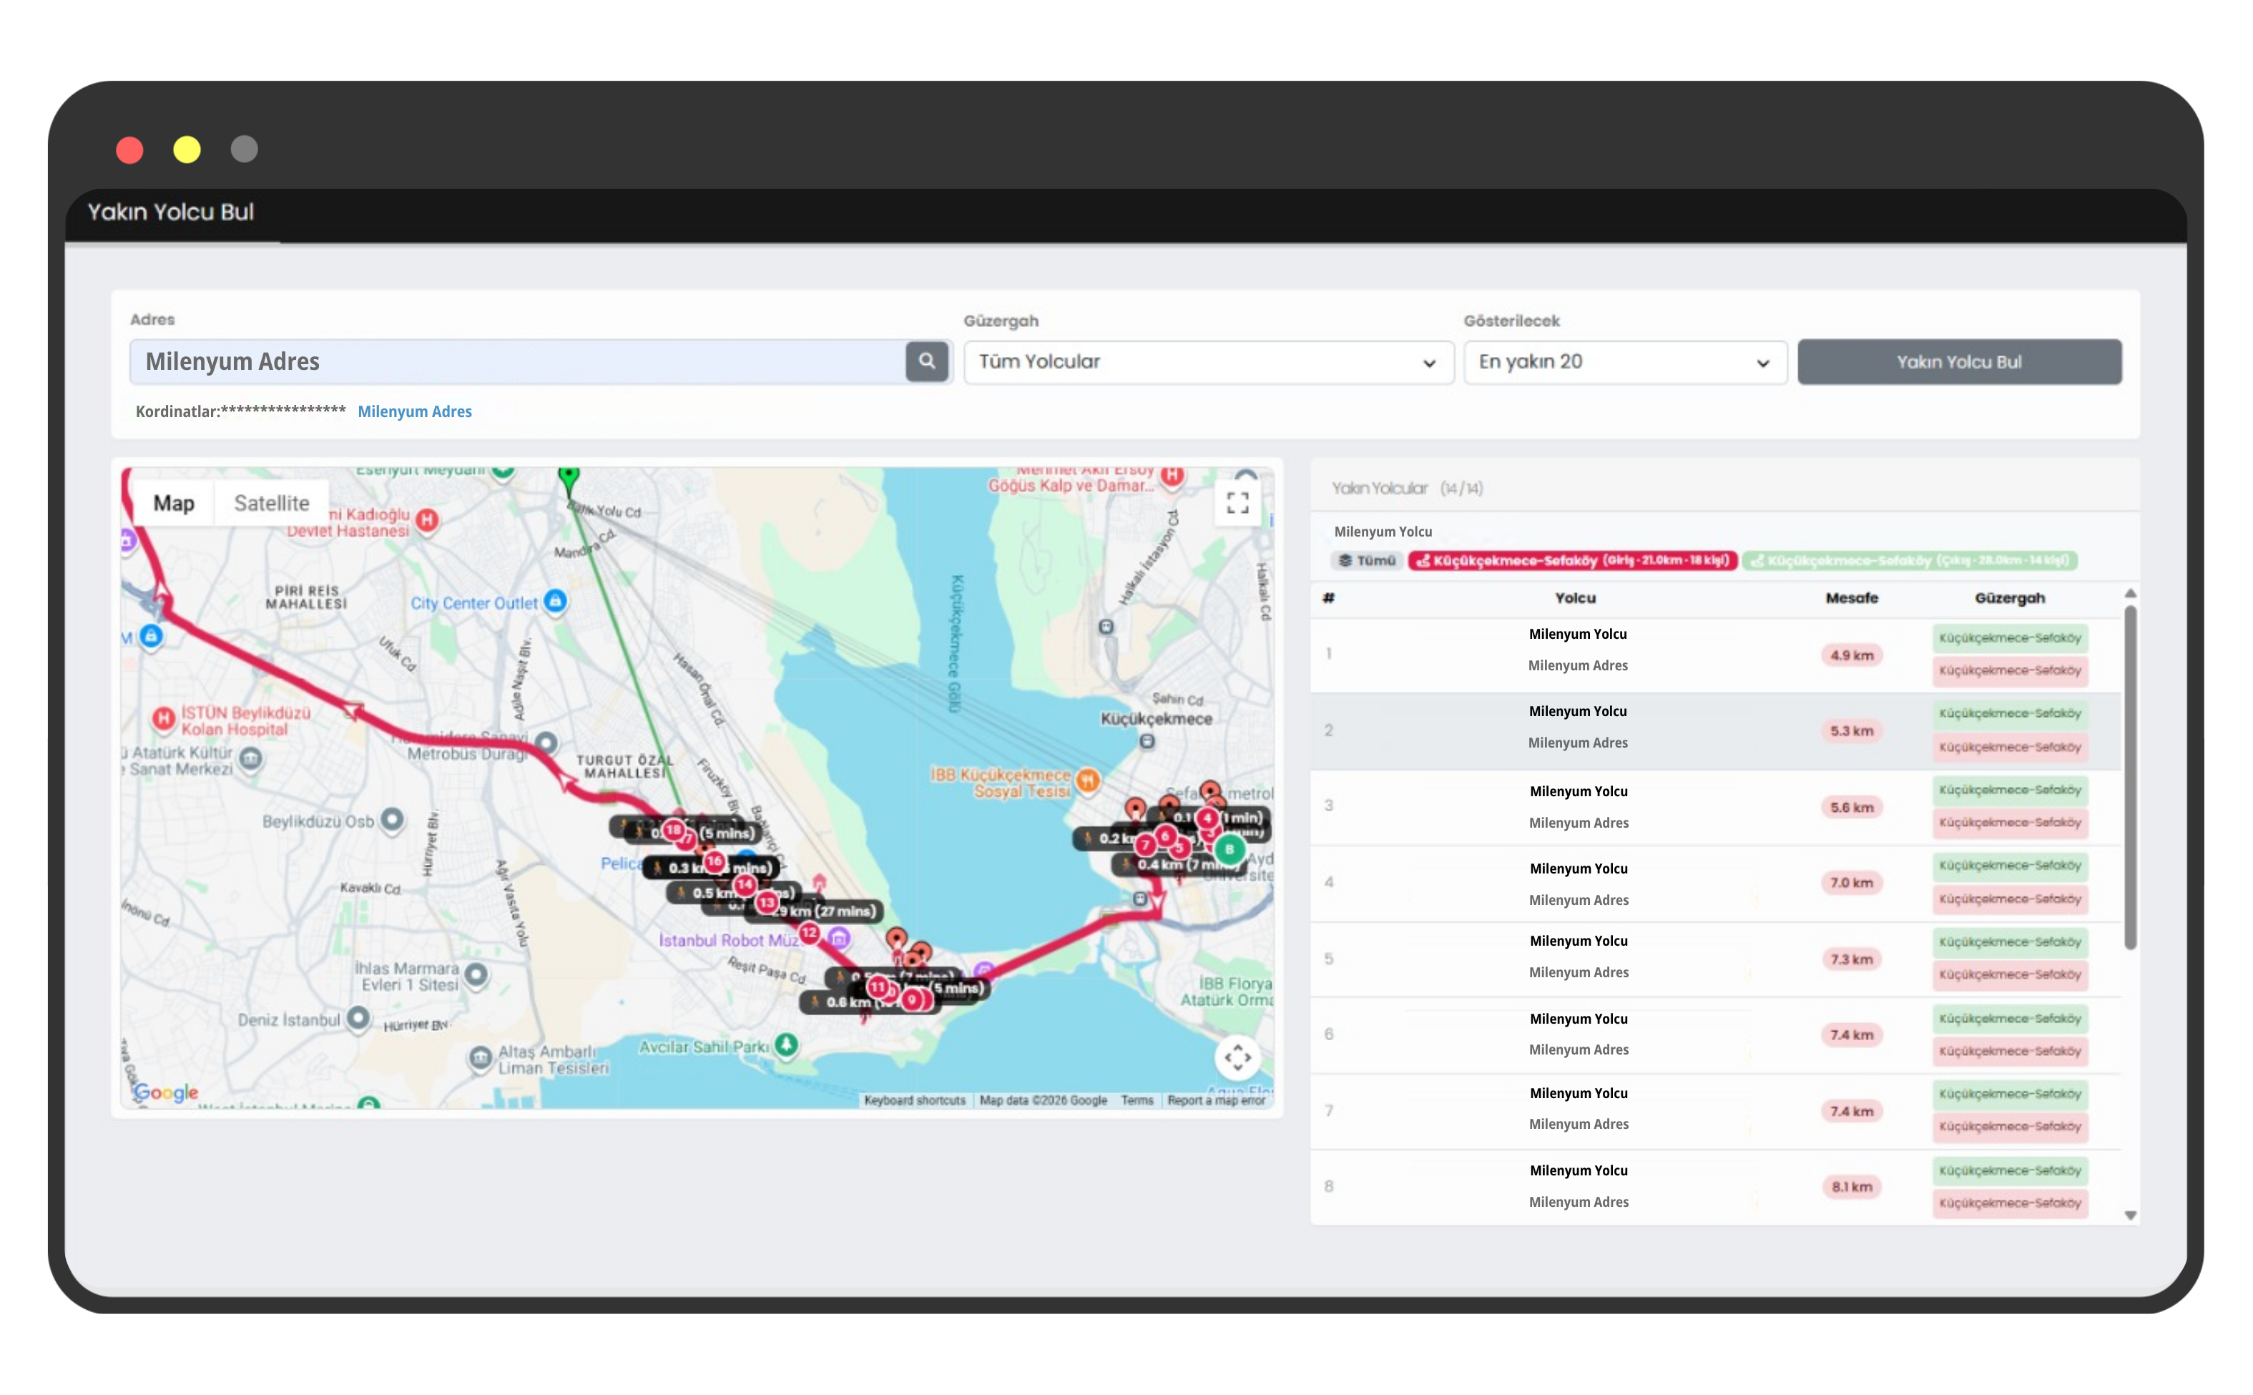The image size is (2253, 1395).
Task: Toggle red Küçükçekmece-Sefaköy Giriş route filter
Action: click(1572, 560)
